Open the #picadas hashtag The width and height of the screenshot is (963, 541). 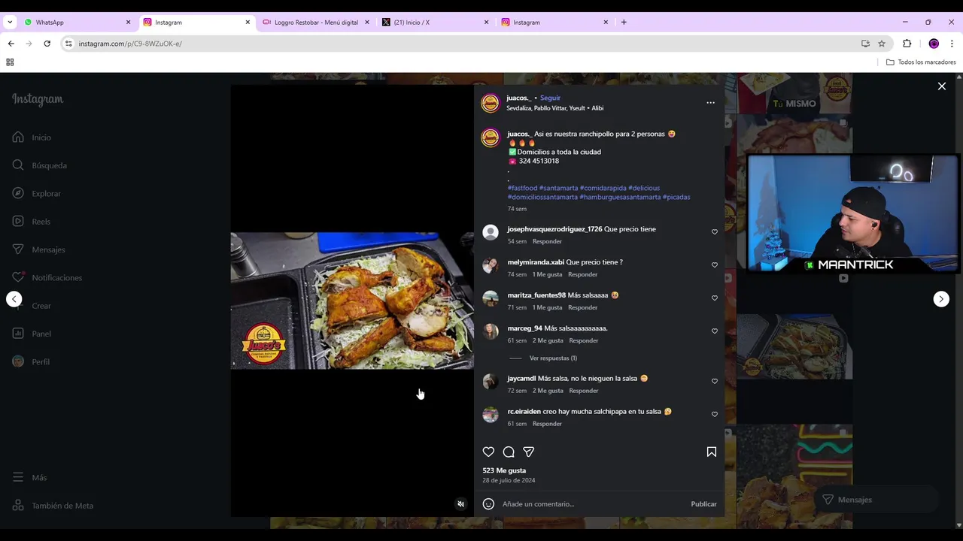pos(676,197)
